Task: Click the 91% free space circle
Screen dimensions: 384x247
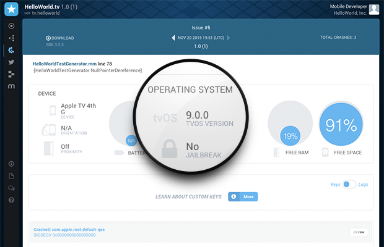Action: 341,125
